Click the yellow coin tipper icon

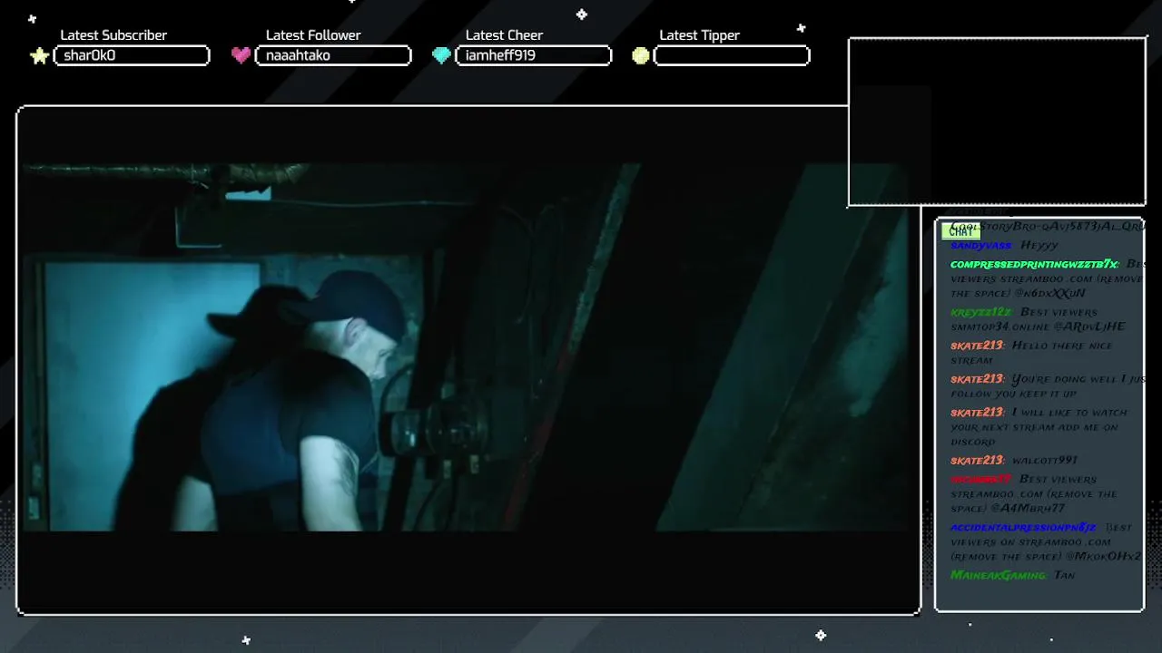(x=641, y=55)
